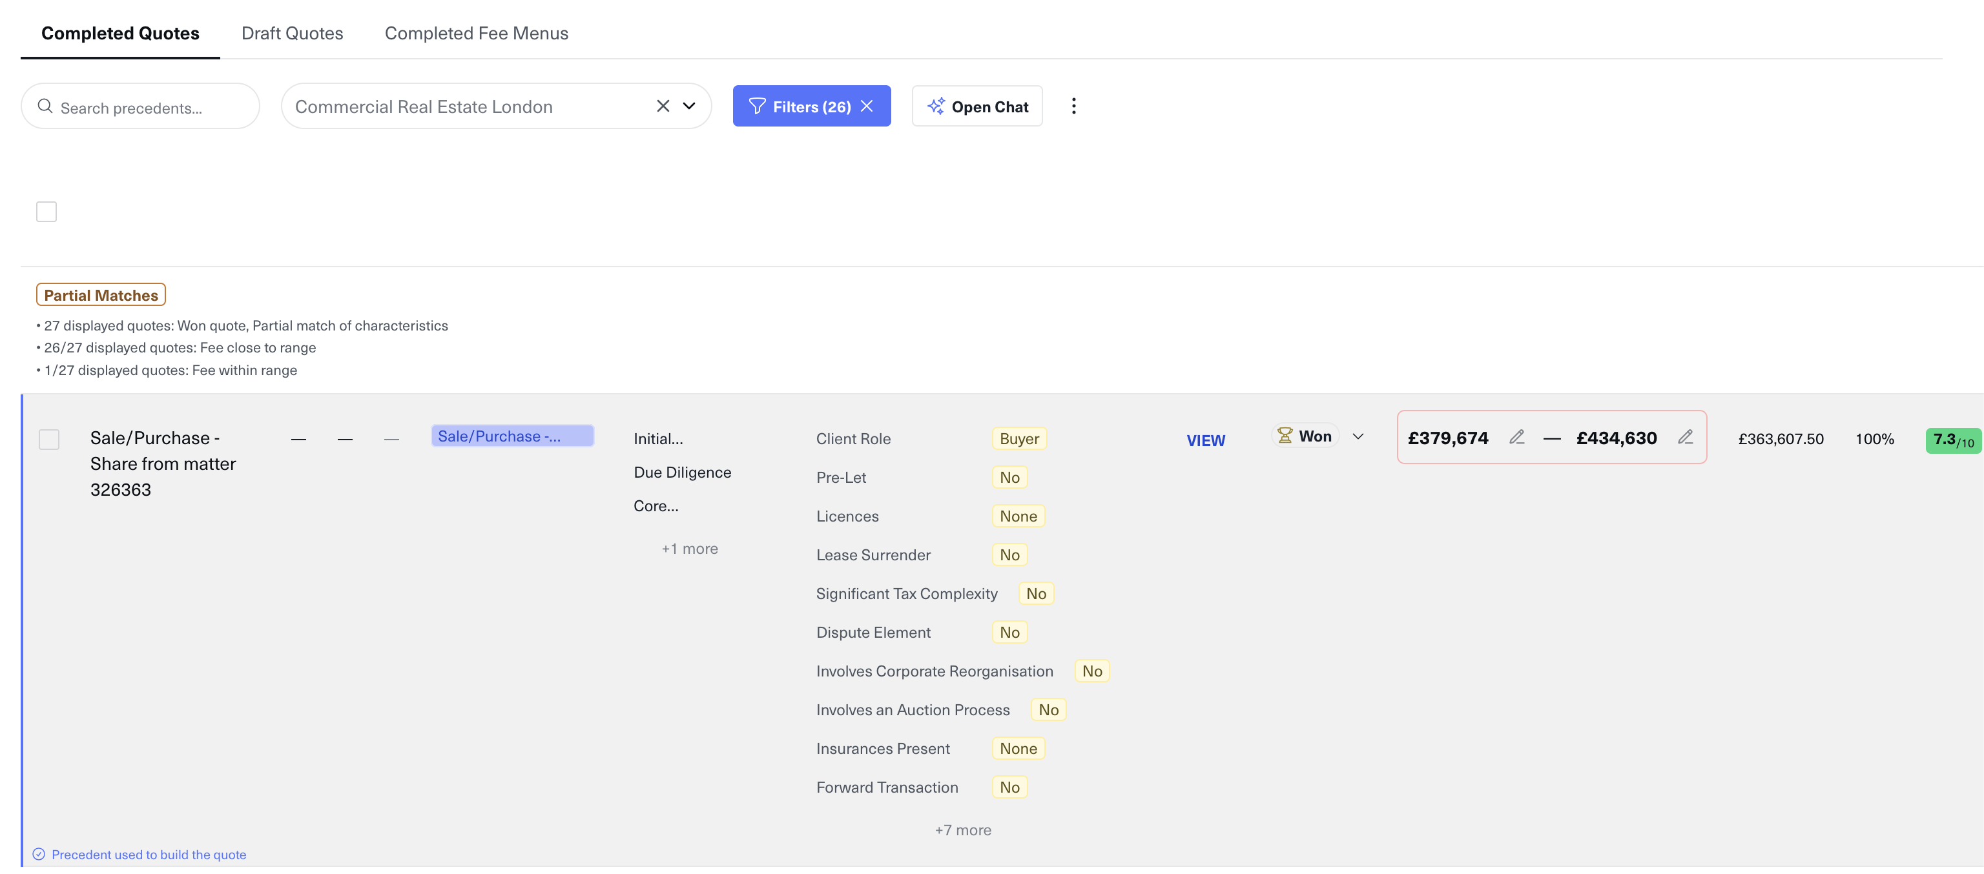The image size is (1984, 874).
Task: Expand +7 more characteristics
Action: click(962, 830)
